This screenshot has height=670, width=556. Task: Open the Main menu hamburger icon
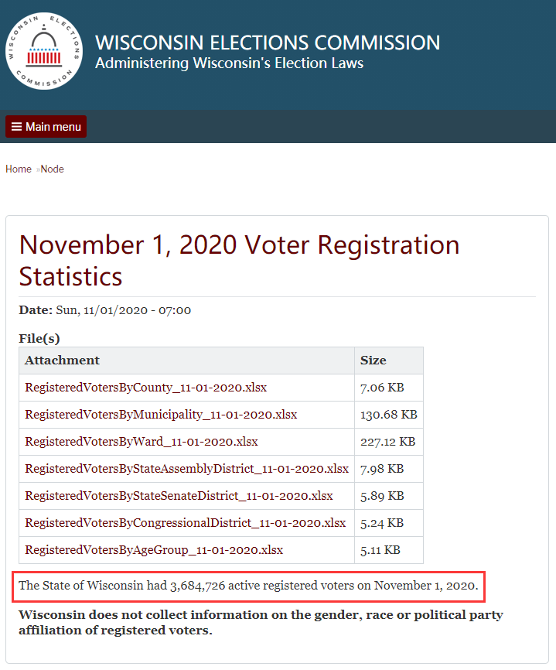pos(16,126)
